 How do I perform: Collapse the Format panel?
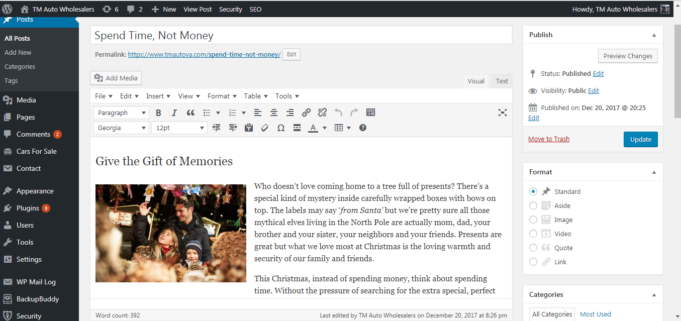654,172
